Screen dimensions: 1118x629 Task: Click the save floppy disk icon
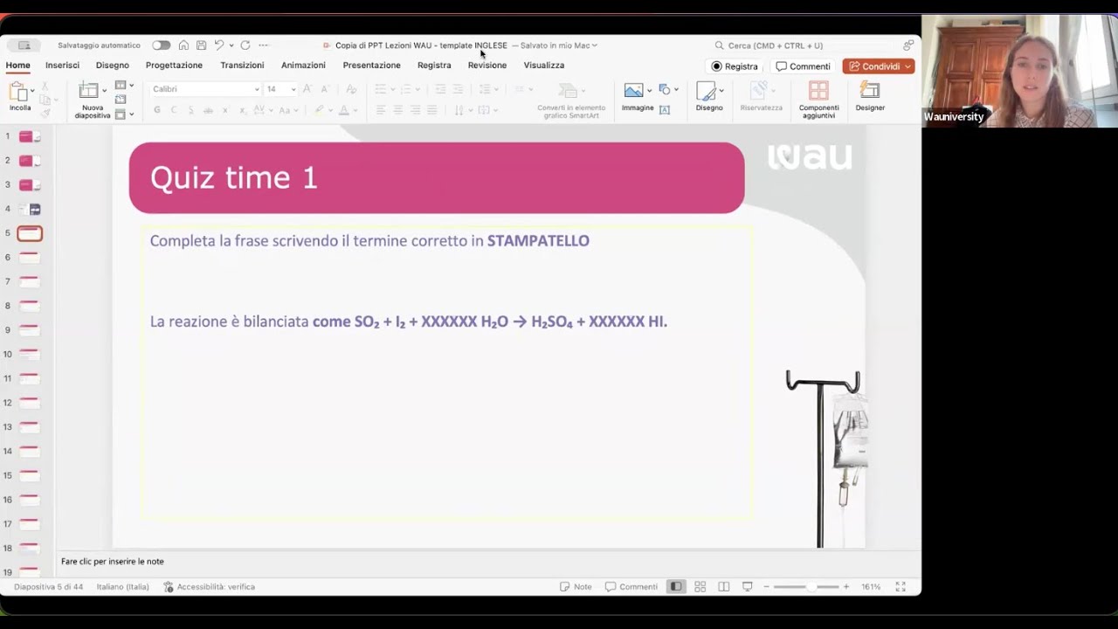click(201, 45)
